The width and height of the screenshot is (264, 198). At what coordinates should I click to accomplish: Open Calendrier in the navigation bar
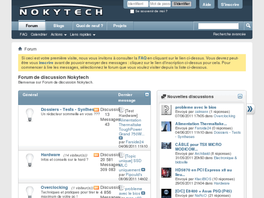39,35
